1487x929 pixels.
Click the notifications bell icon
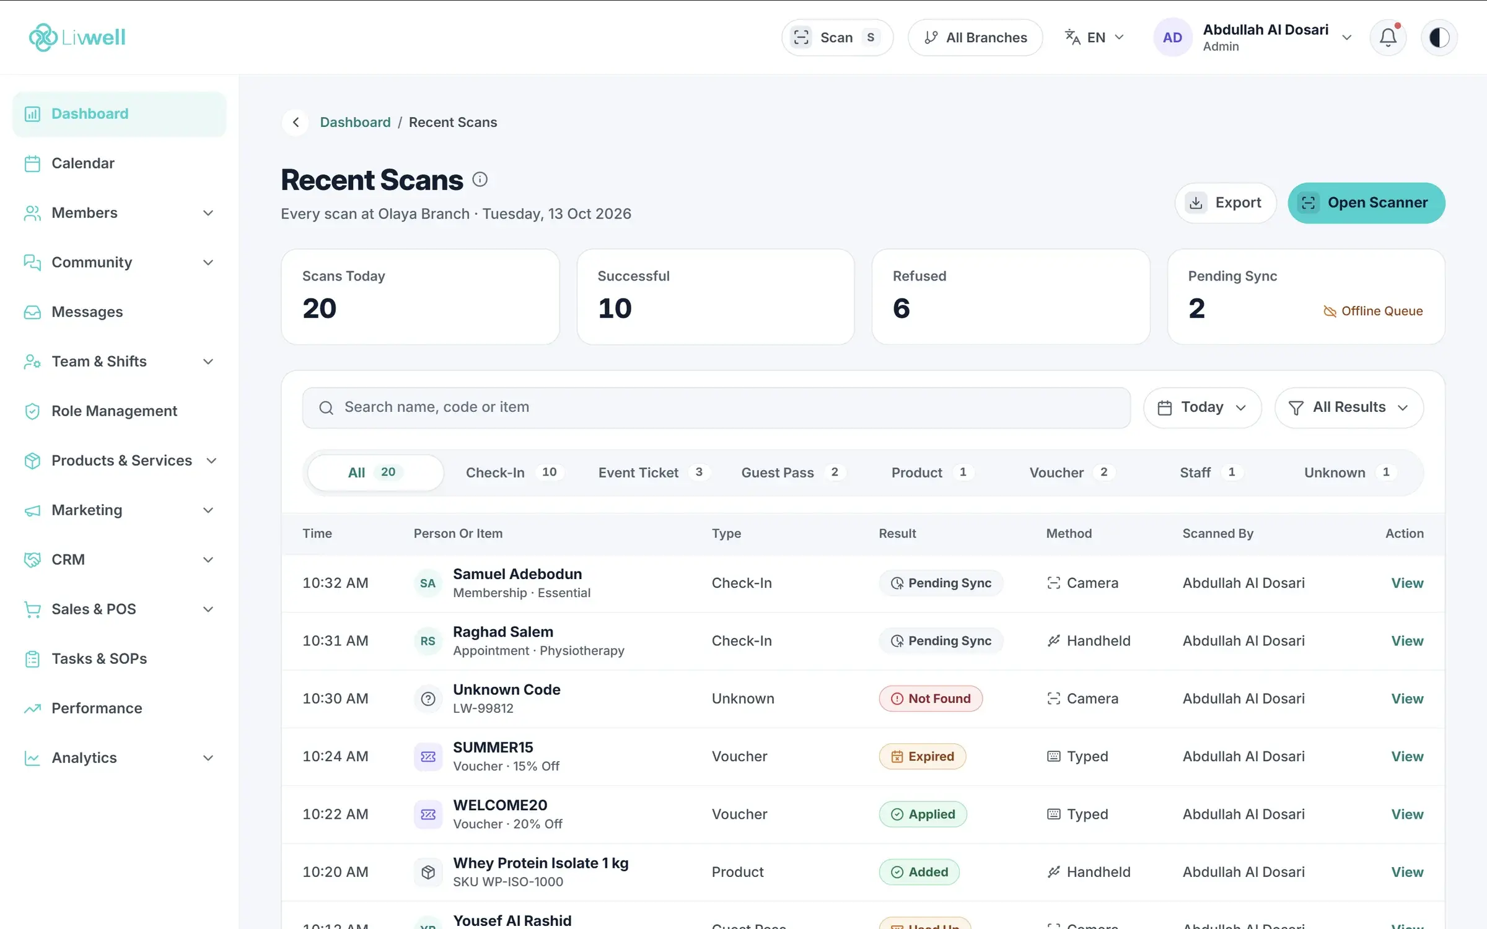(1388, 38)
